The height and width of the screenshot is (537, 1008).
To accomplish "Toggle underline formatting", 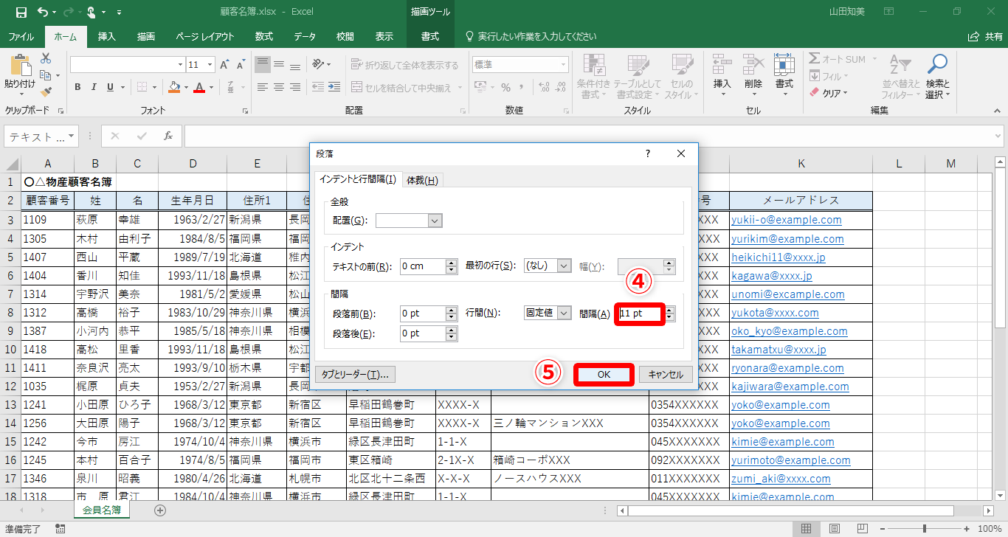I will [x=110, y=88].
